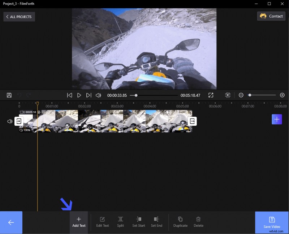Viewport: 289px width, 234px height.
Task: Duplicate the selected clip
Action: point(180,222)
